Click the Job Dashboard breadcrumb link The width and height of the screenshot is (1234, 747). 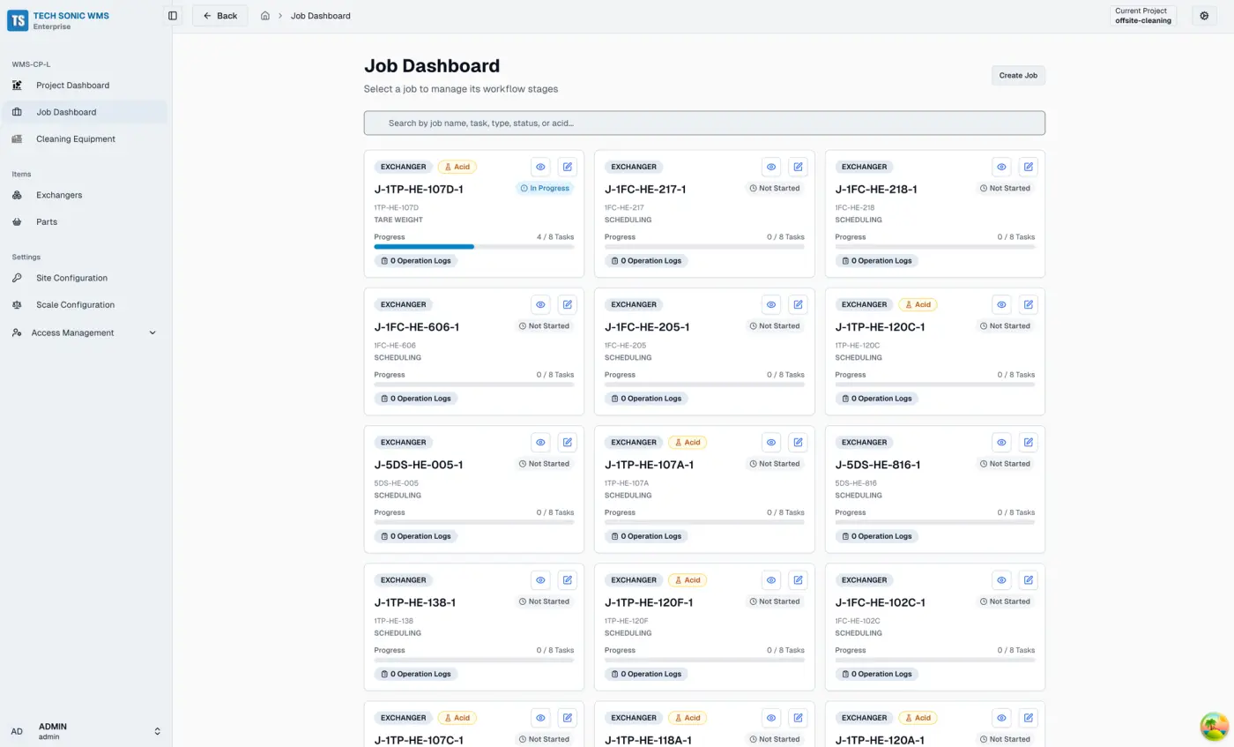tap(320, 16)
